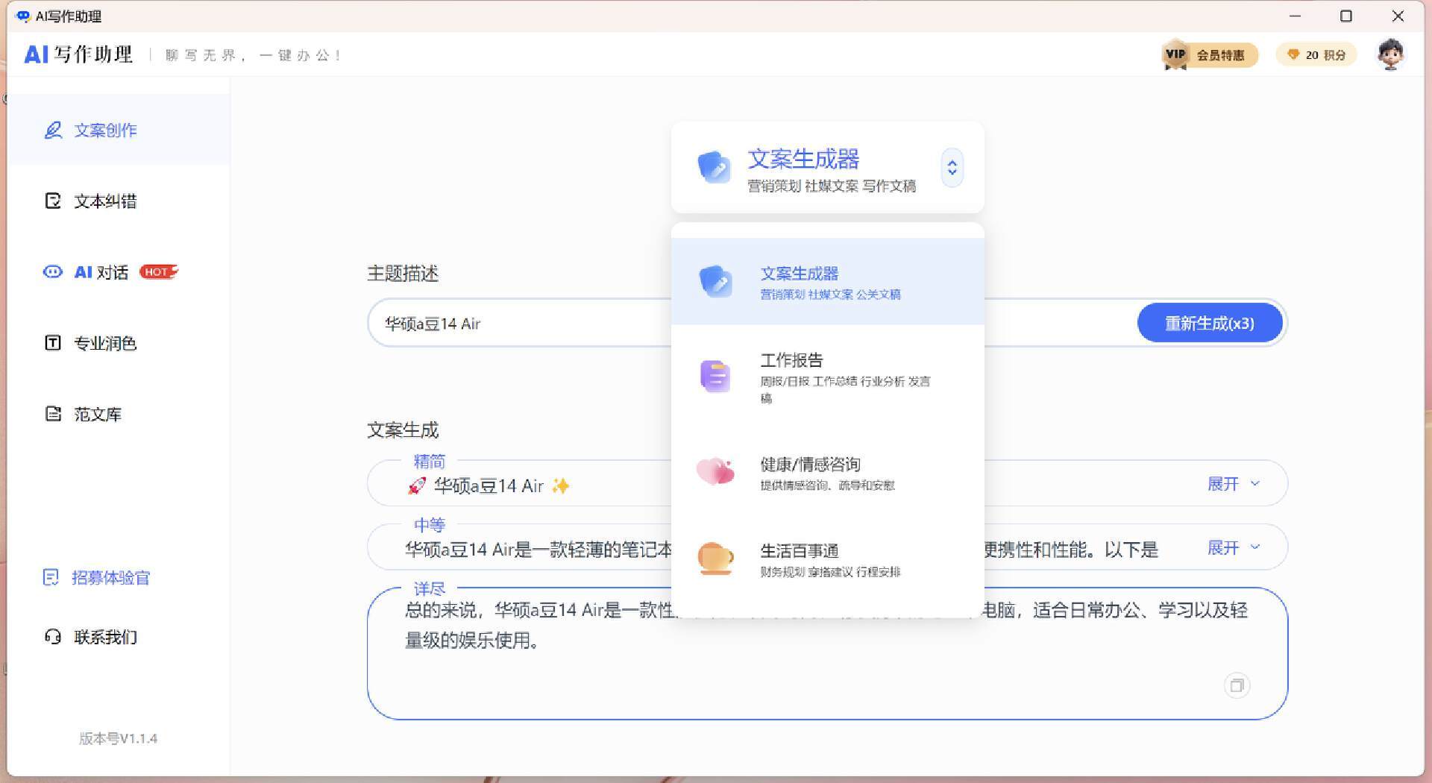Click the 聊写无界，一键办公！ slogan
This screenshot has height=783, width=1432.
click(254, 55)
